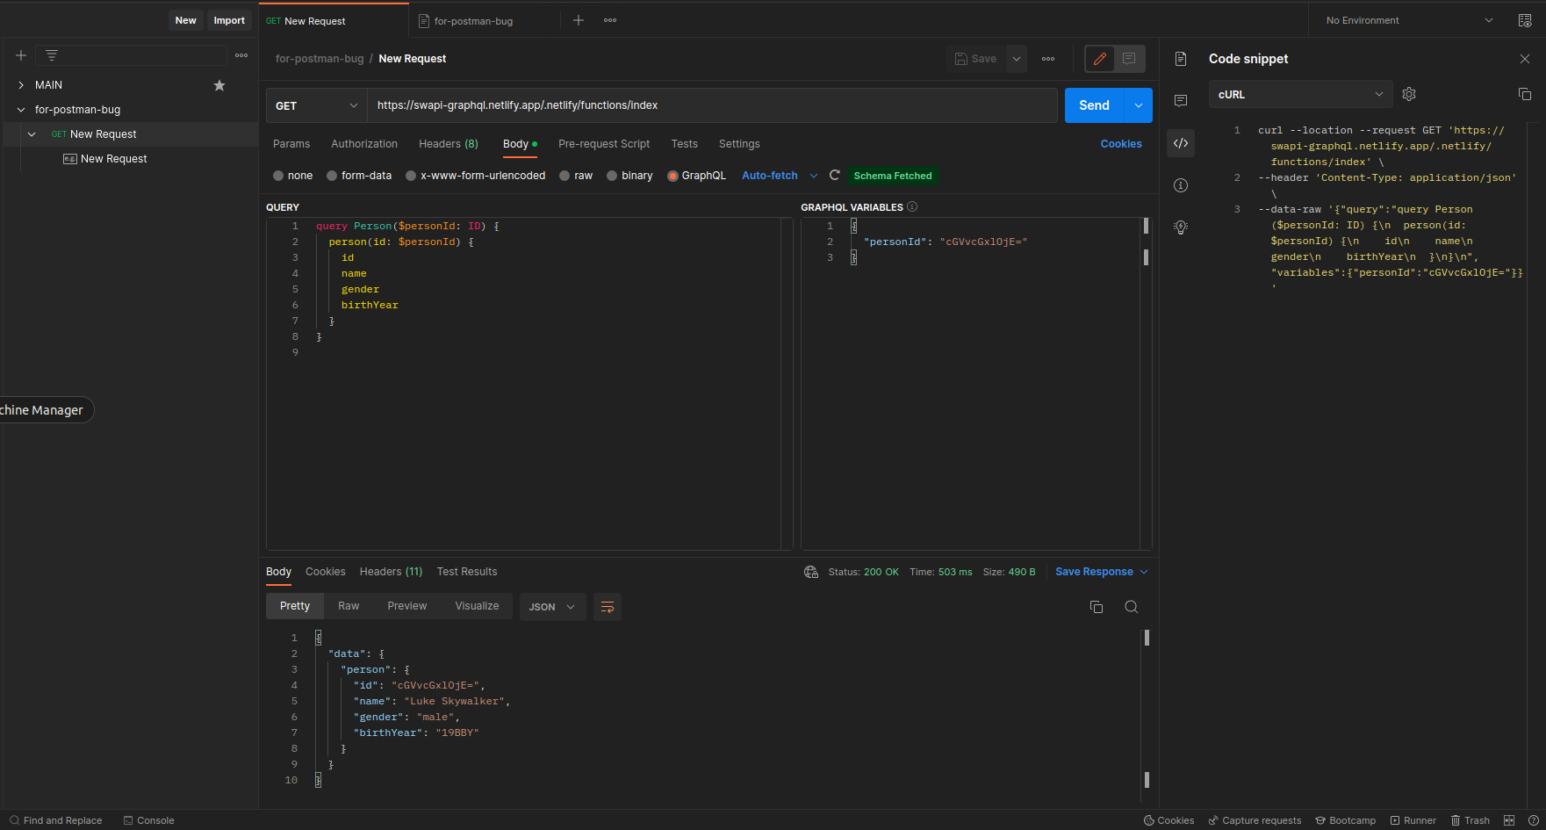Open environment quick look icon
1546x830 pixels.
tap(1525, 20)
